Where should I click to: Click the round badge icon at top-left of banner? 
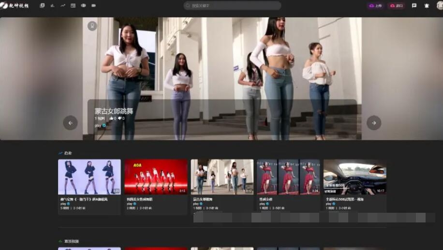pos(92,26)
